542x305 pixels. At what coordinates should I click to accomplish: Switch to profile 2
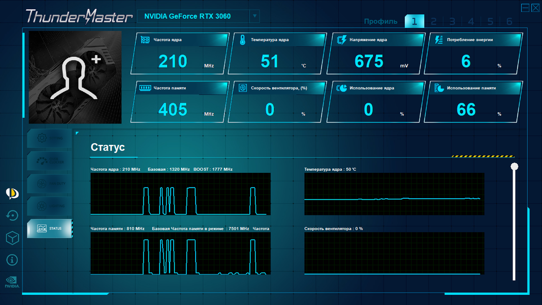click(433, 21)
